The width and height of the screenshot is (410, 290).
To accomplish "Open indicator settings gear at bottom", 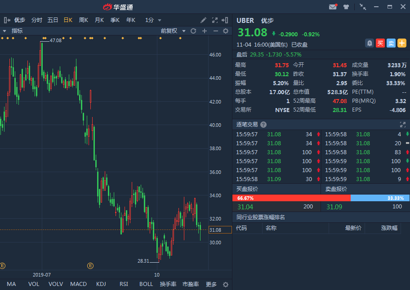I will click(226, 285).
